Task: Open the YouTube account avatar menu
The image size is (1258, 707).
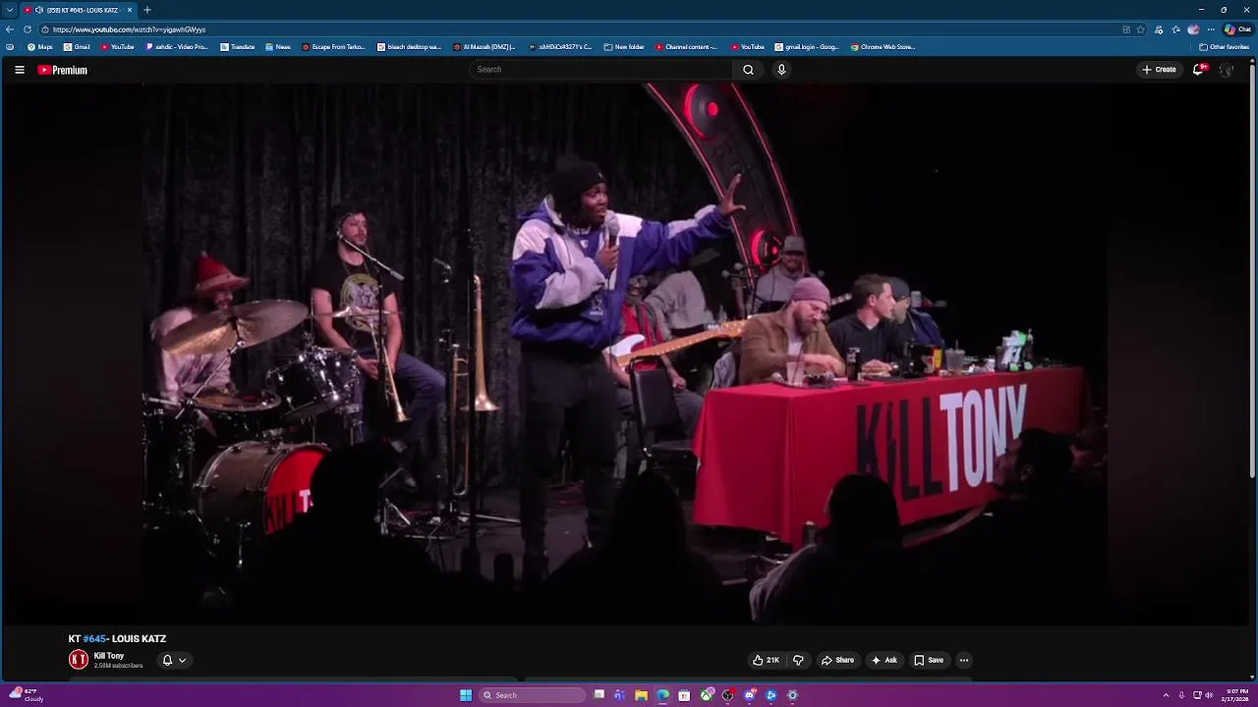Action: pyautogui.click(x=1226, y=70)
